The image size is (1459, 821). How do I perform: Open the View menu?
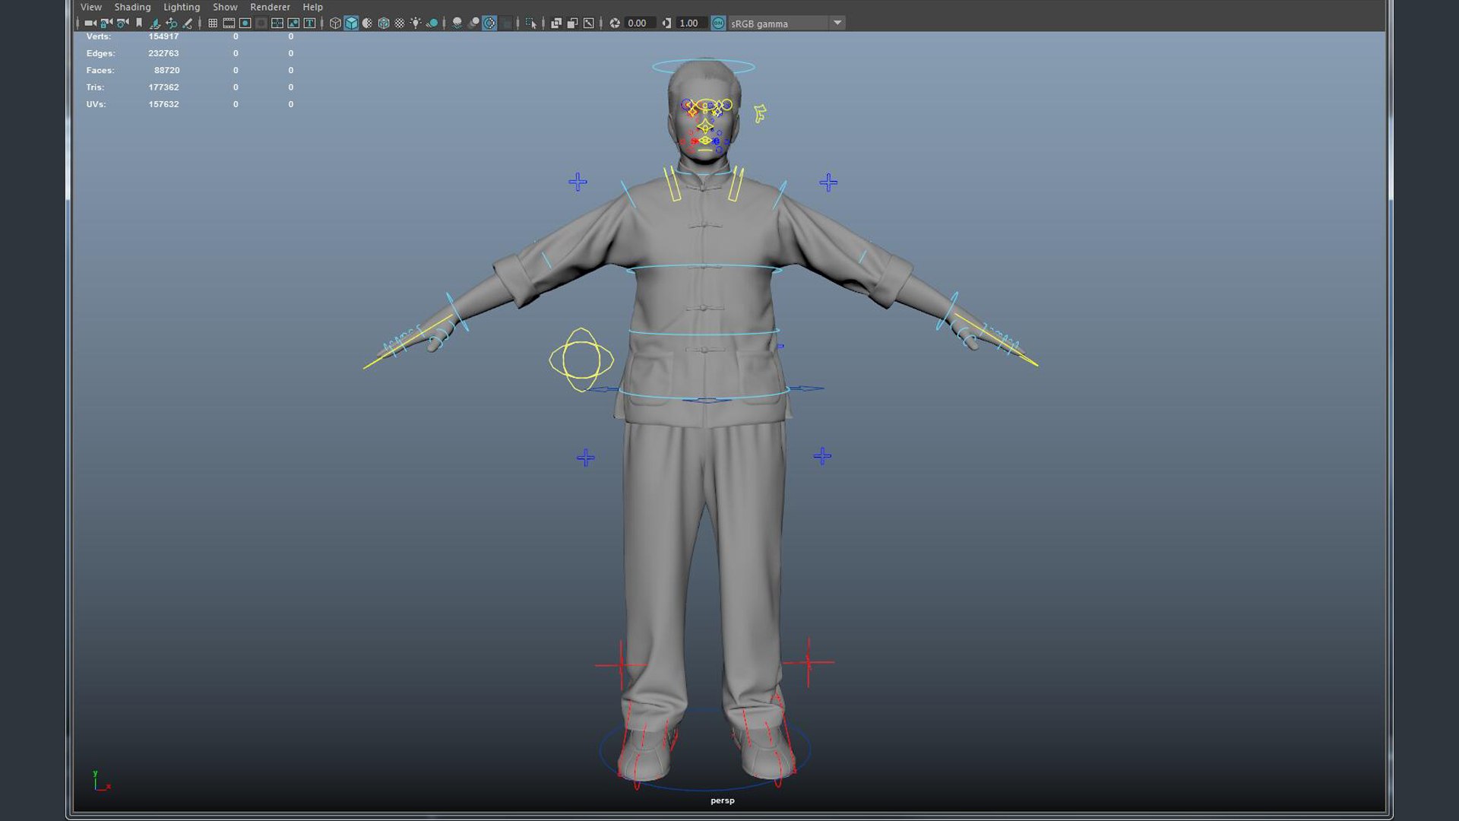(x=91, y=7)
